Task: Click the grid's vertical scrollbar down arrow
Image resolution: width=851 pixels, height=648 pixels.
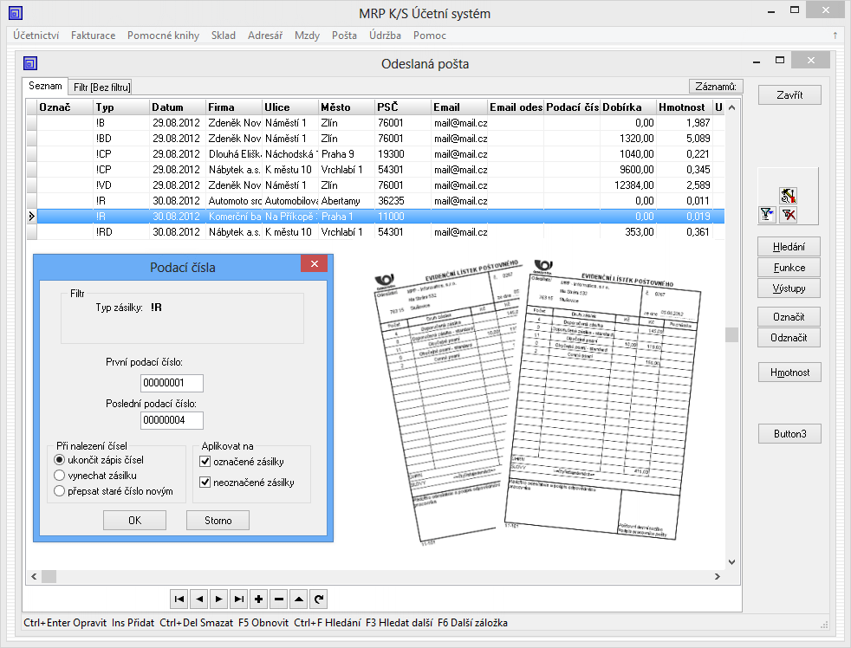Action: pos(732,562)
